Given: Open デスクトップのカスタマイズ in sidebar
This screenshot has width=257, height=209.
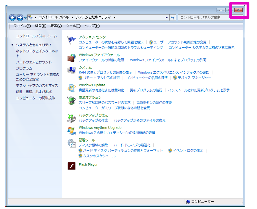Looking at the screenshot, I should pos(37,86).
